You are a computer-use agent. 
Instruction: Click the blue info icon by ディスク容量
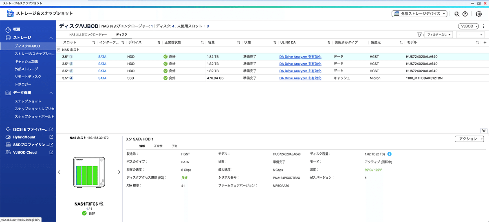(x=390, y=154)
